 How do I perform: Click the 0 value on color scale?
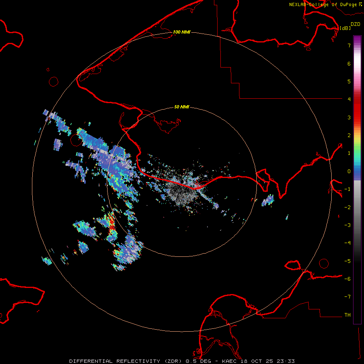(349, 171)
